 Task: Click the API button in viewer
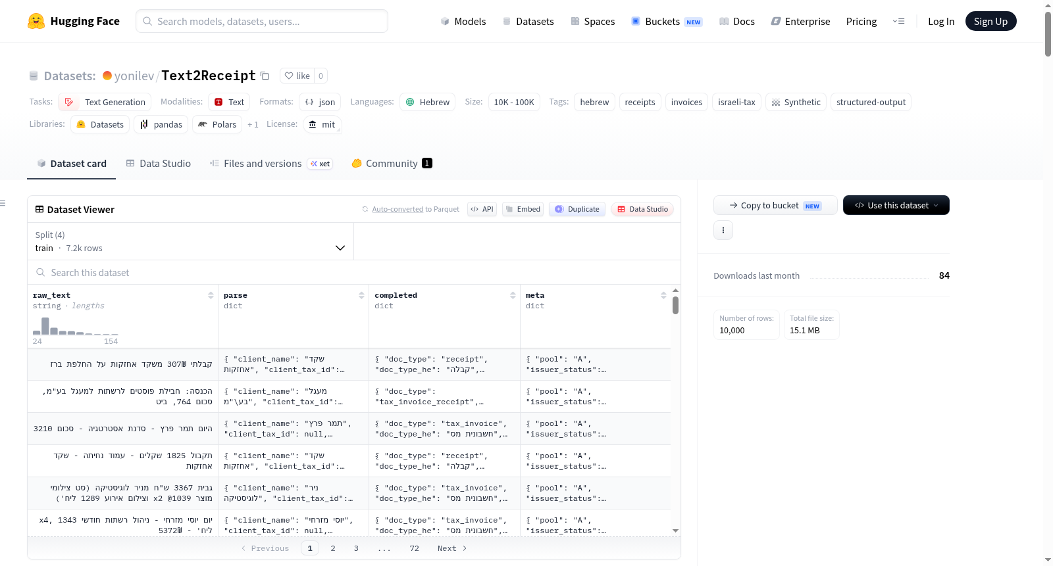point(482,209)
